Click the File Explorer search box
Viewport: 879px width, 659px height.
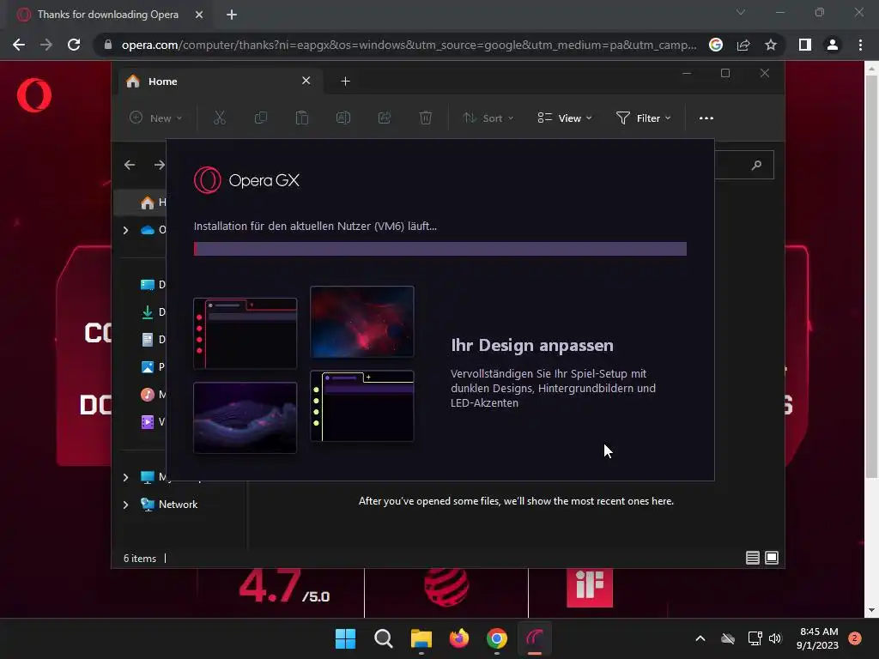click(744, 165)
